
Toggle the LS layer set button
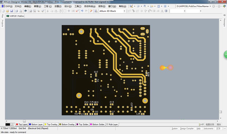pyautogui.click(x=12, y=124)
